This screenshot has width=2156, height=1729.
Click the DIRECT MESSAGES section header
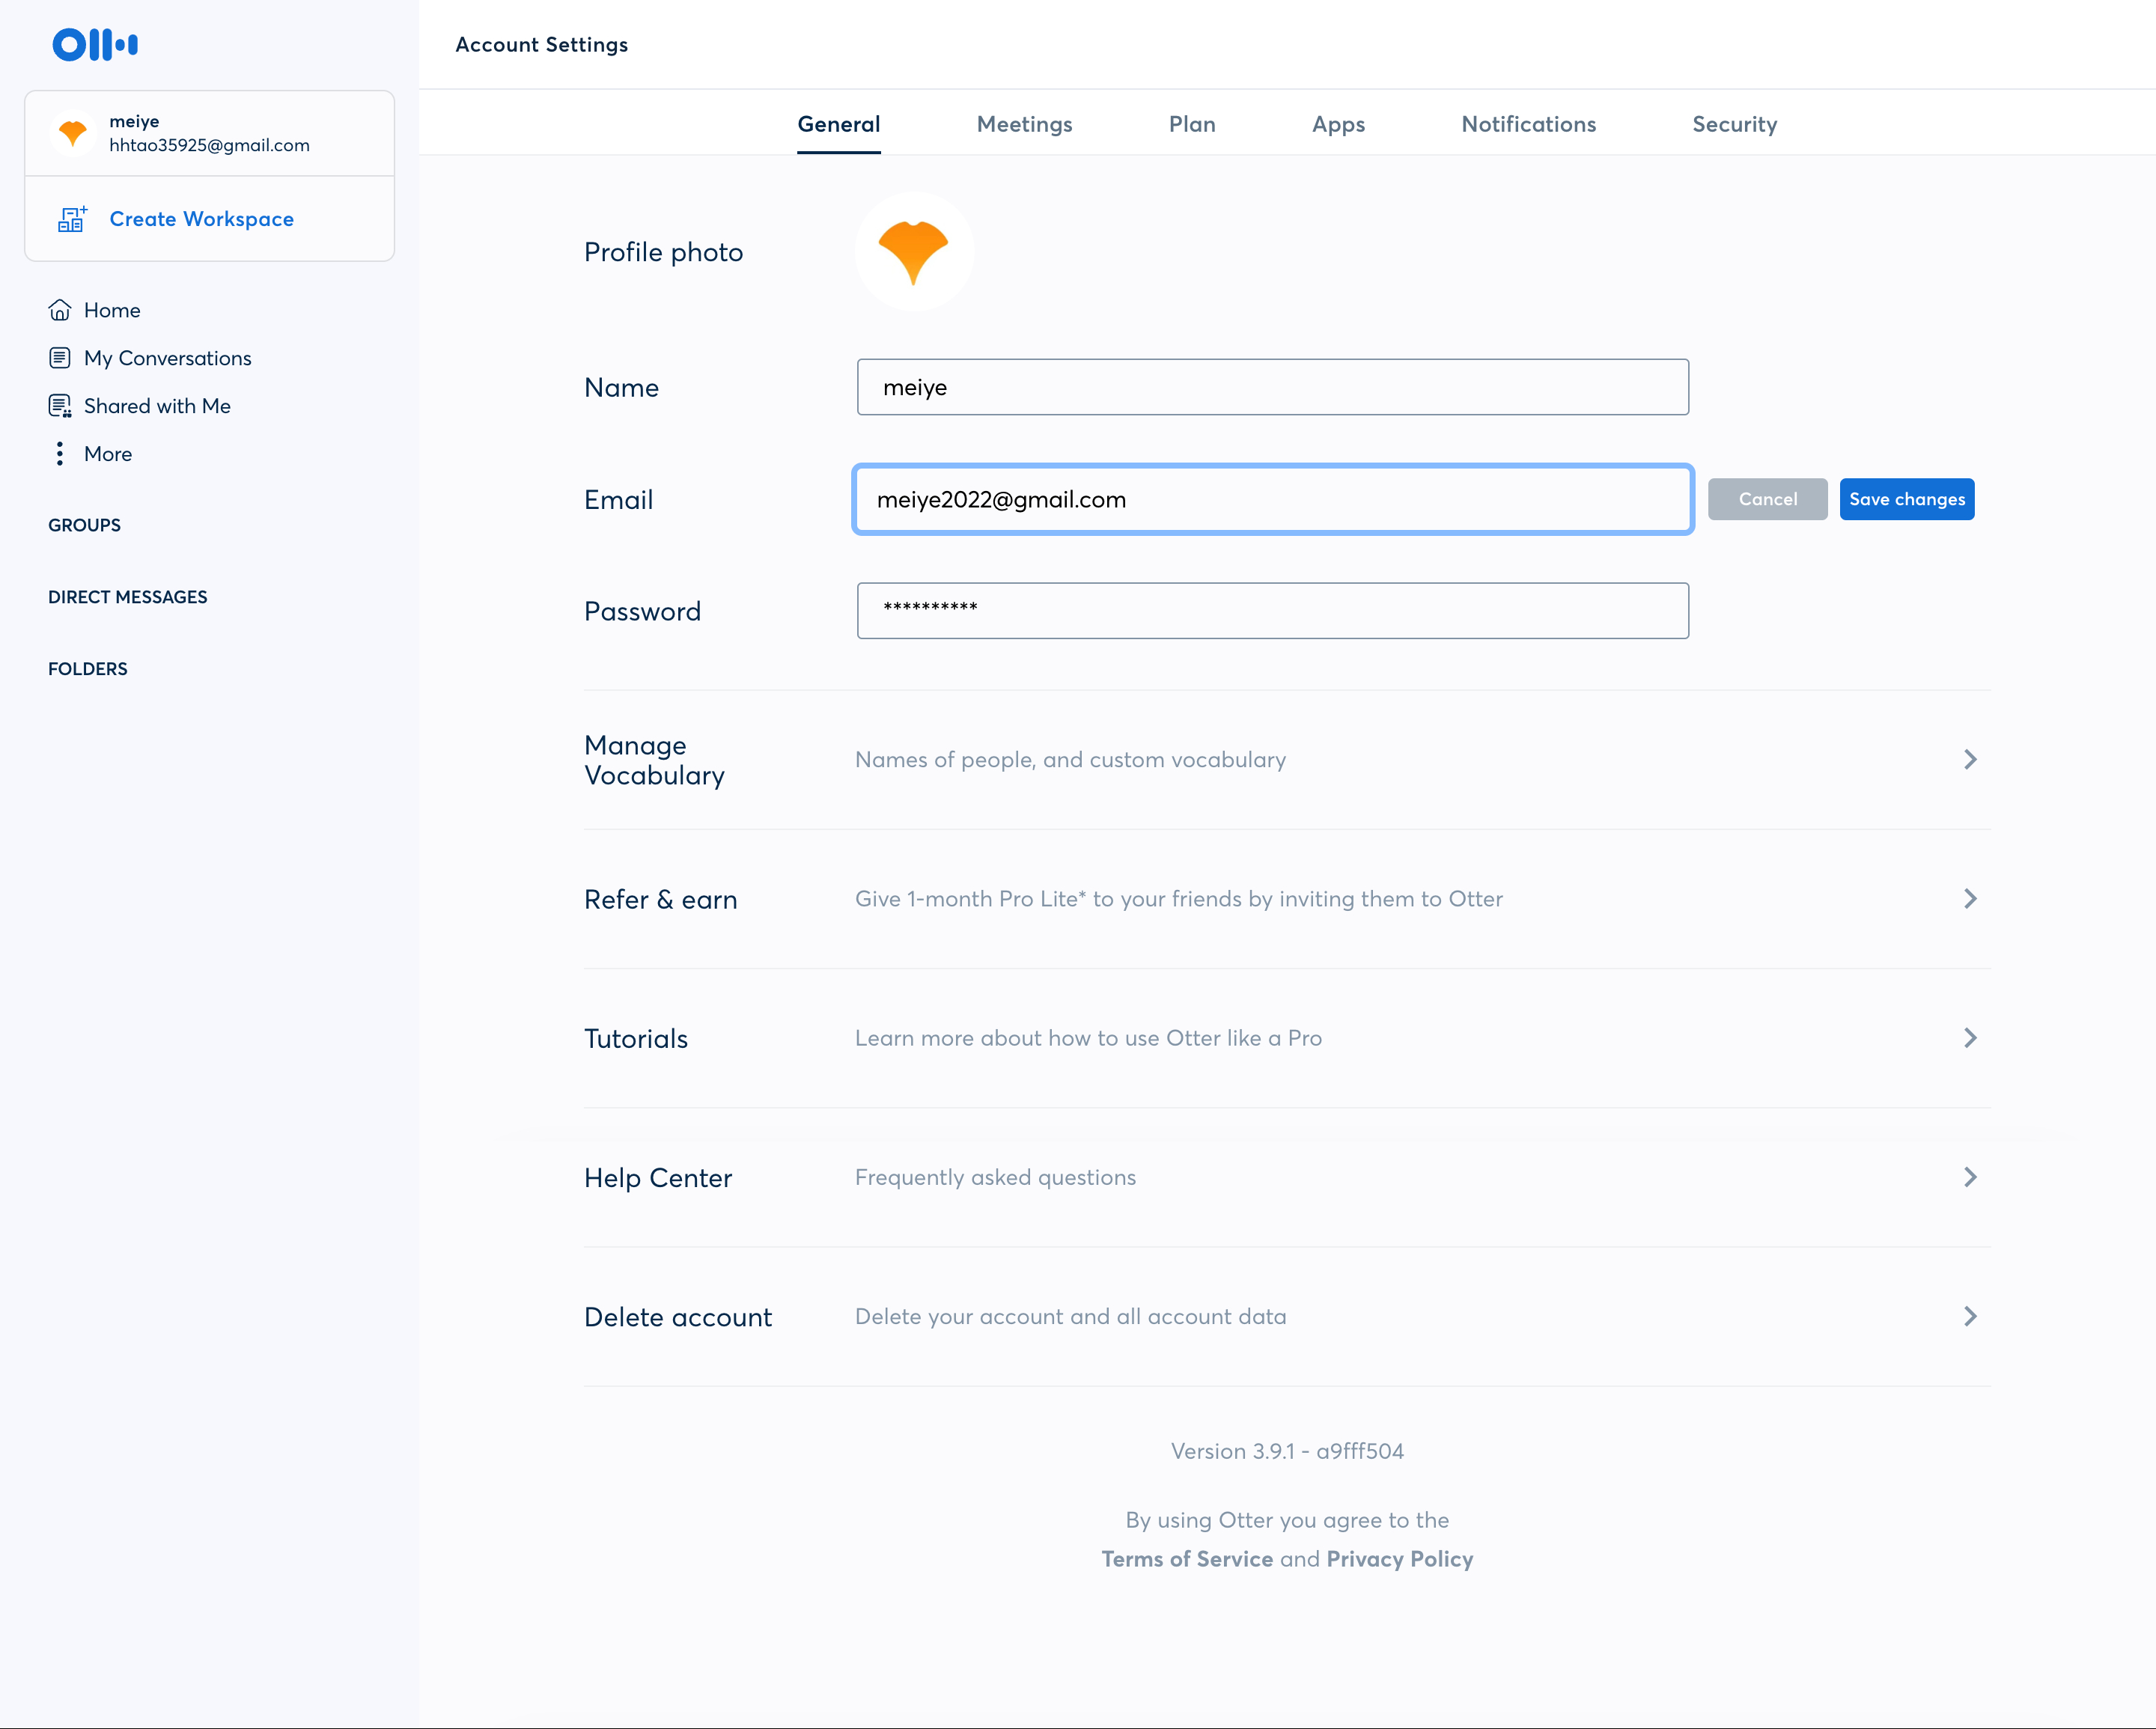pos(128,597)
